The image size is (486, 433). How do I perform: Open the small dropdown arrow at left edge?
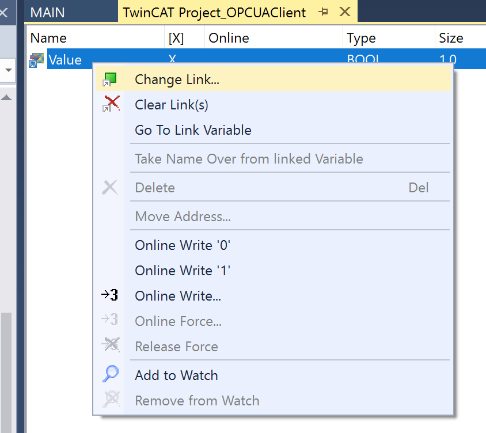9,70
